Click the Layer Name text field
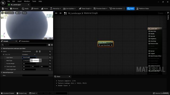This screenshot has height=95, width=170. 29,58
